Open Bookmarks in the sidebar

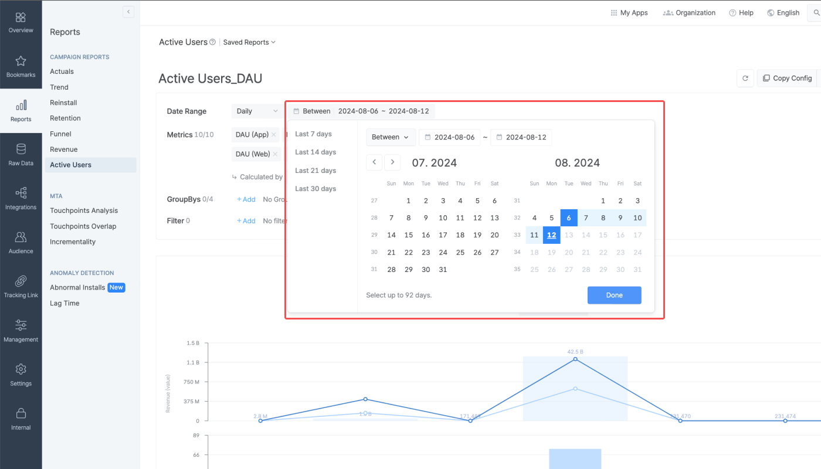pyautogui.click(x=21, y=67)
